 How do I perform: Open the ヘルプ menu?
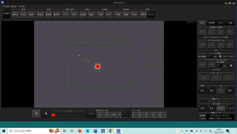pos(21,6)
